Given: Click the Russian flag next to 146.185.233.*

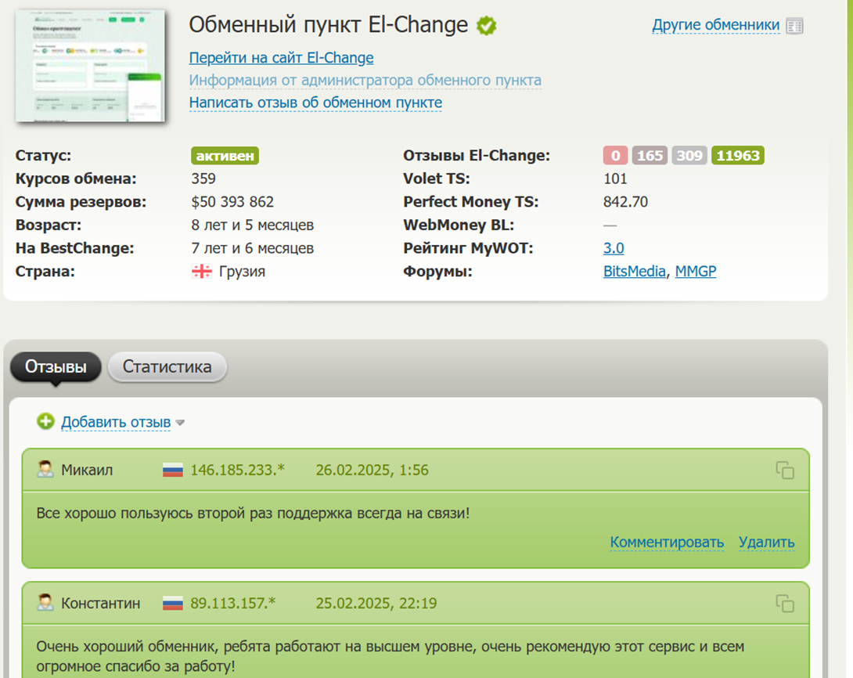Looking at the screenshot, I should point(173,471).
